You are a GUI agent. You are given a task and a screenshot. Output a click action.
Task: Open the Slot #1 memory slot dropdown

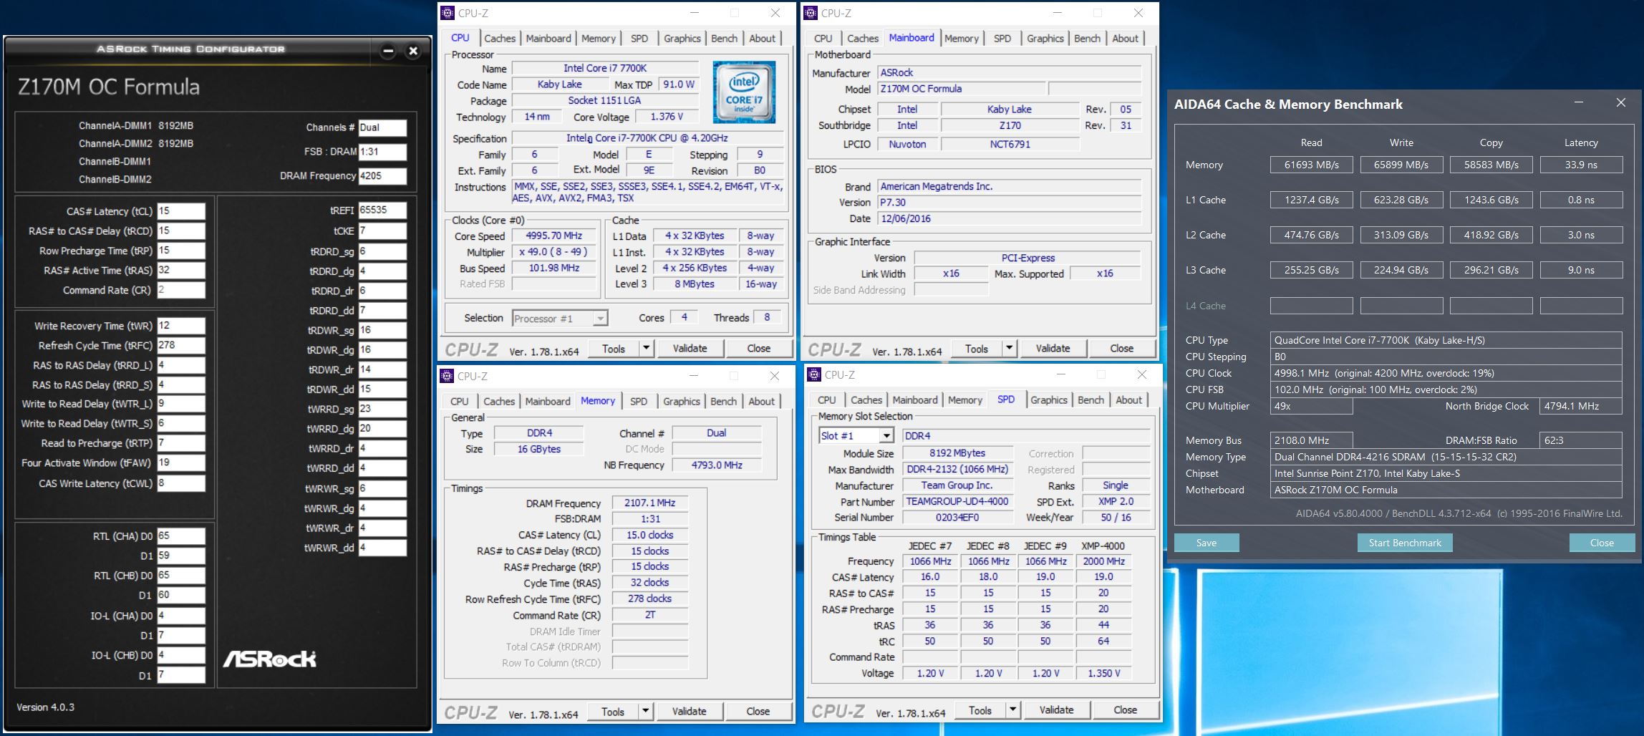coord(886,435)
